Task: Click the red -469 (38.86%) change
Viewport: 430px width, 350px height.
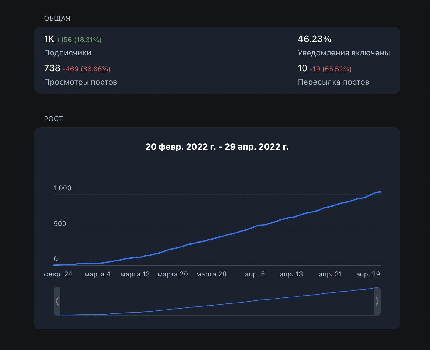Action: coord(87,69)
